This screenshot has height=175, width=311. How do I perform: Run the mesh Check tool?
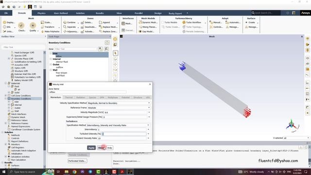point(21,27)
